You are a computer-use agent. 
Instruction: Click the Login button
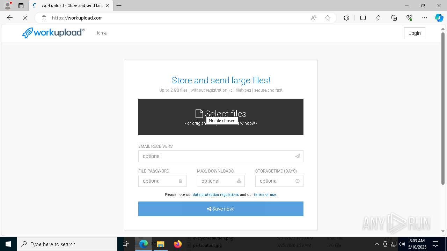[x=415, y=33]
